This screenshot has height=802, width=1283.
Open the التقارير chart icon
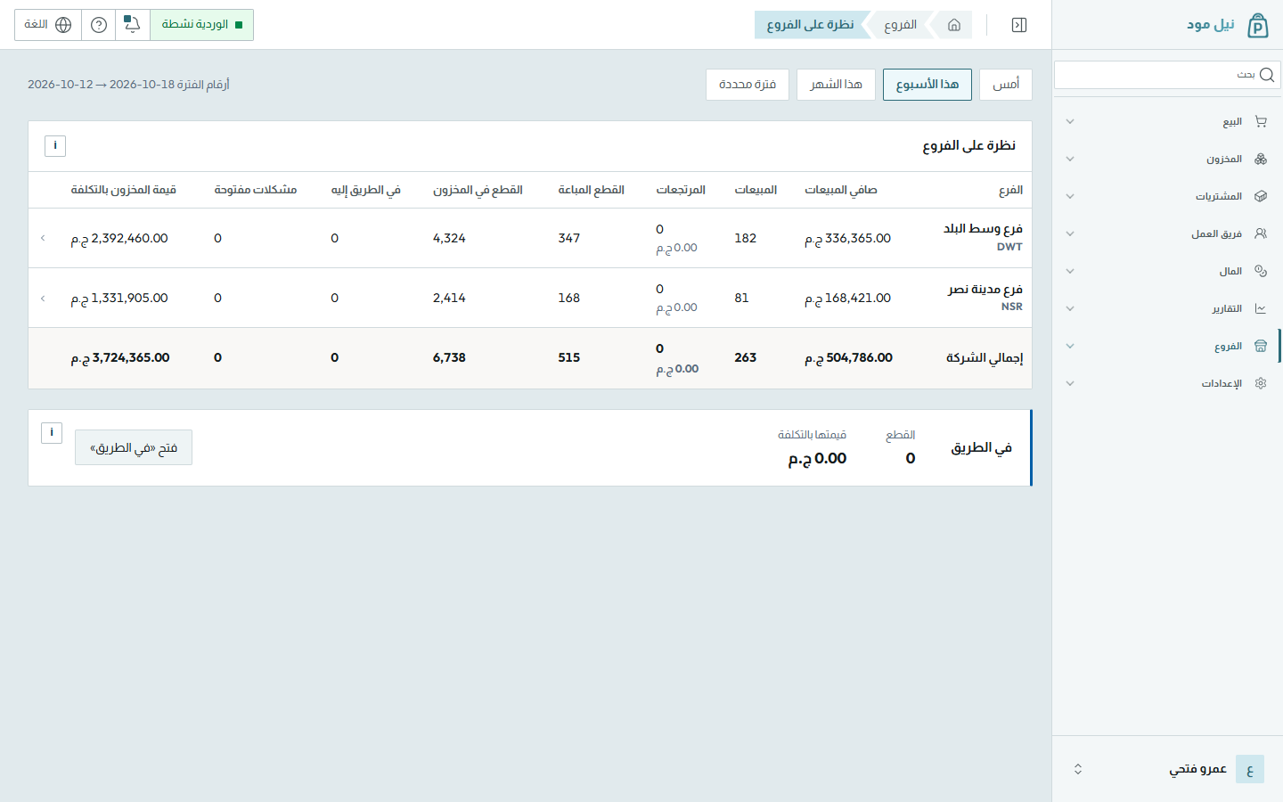pos(1261,308)
